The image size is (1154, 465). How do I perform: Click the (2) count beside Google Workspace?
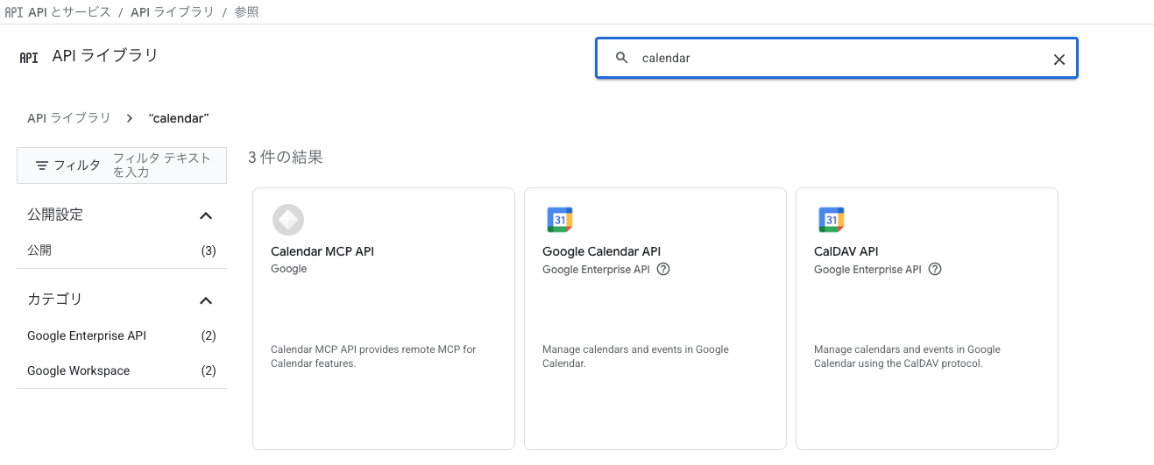[209, 370]
